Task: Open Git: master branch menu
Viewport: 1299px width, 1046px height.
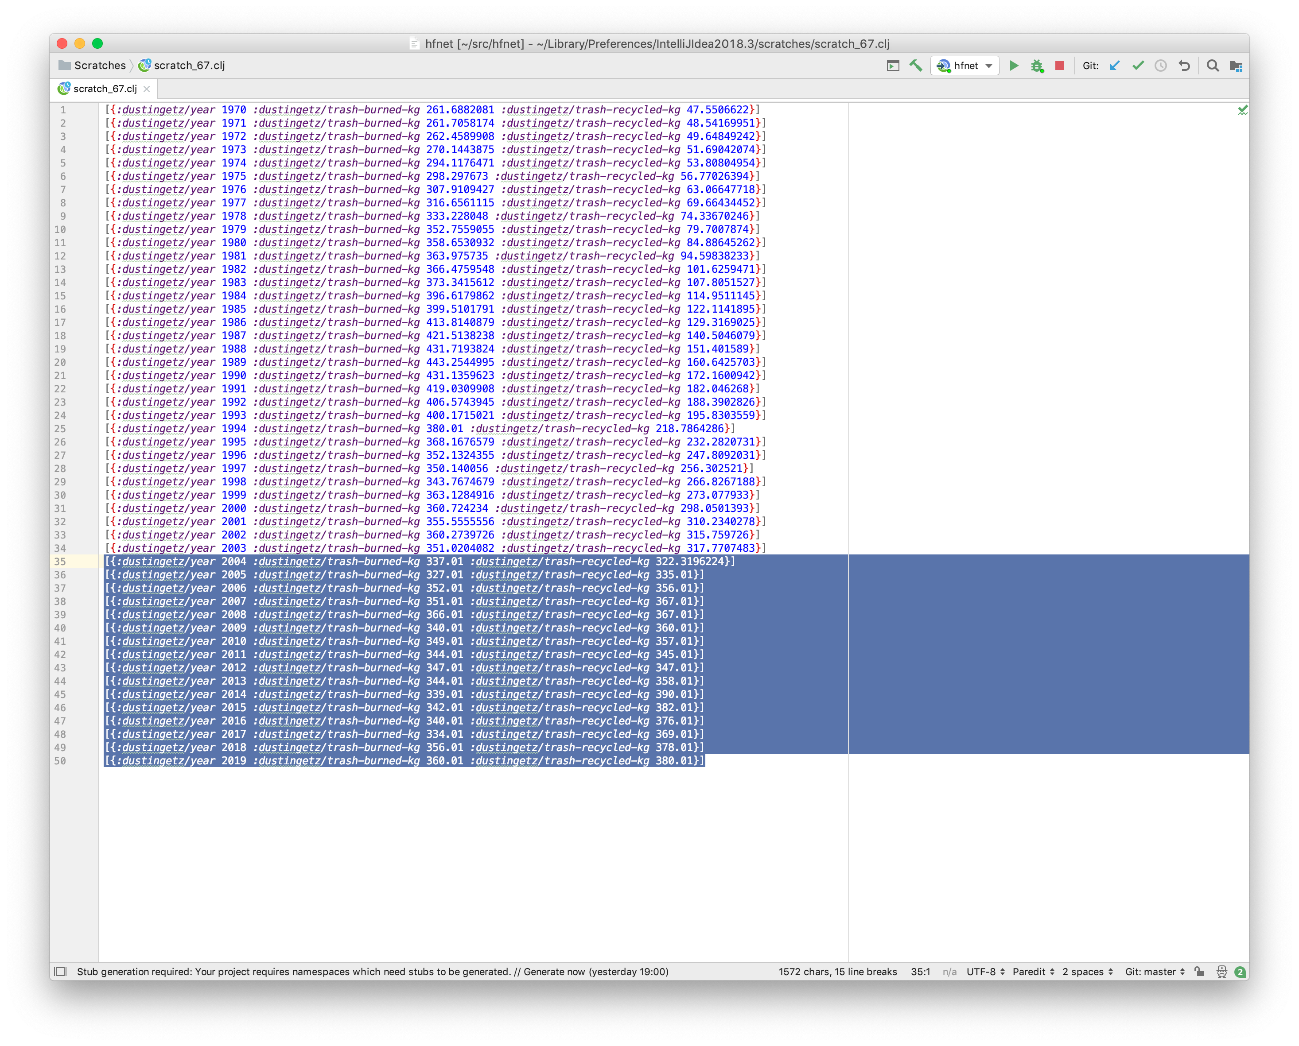Action: (1154, 971)
